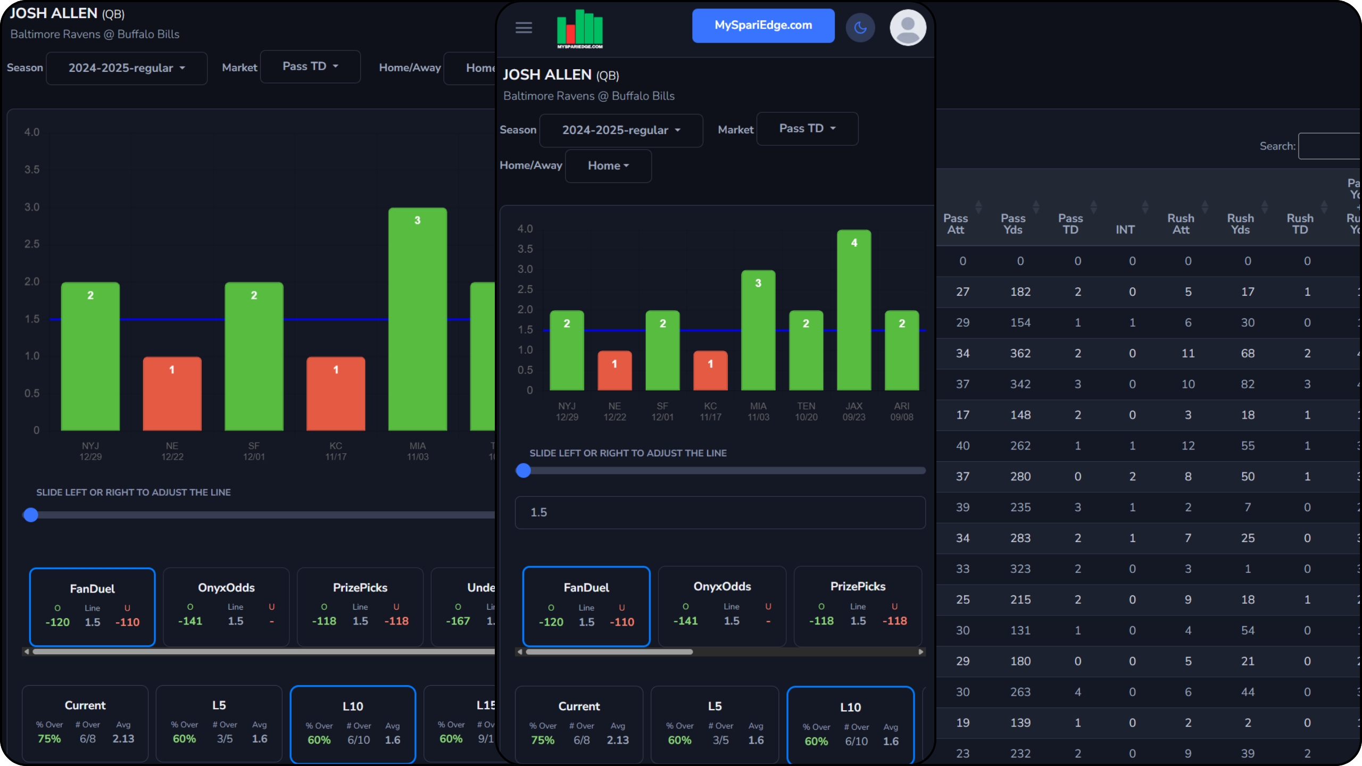Sort by Rush TD column arrows
This screenshot has width=1362, height=766.
pos(1324,207)
